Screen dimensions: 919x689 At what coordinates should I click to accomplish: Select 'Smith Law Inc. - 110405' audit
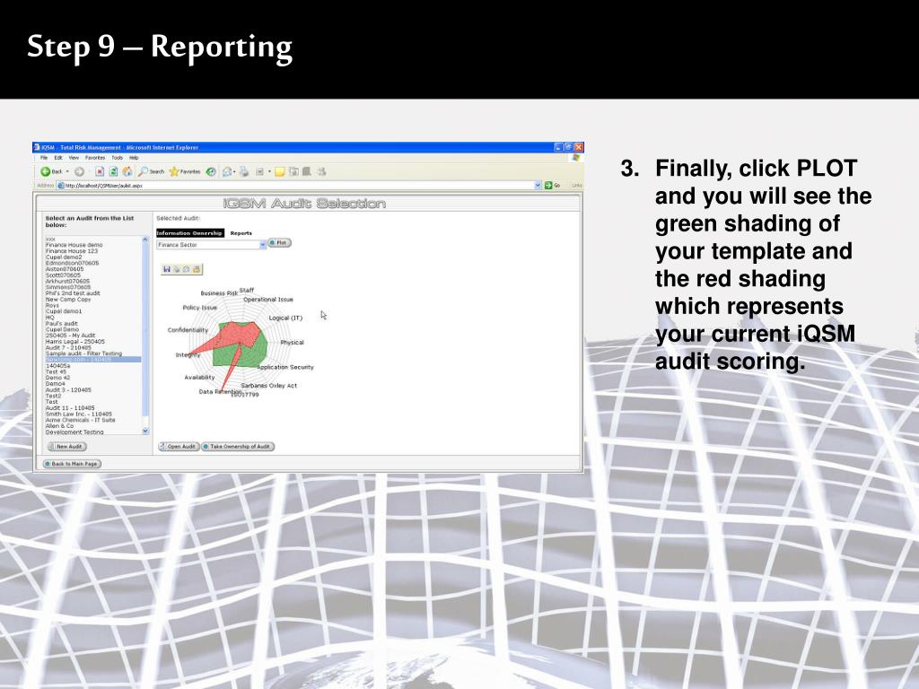coord(79,414)
